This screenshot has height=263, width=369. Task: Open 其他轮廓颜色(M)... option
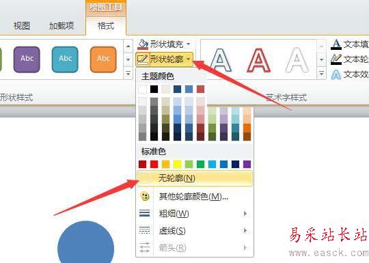point(195,196)
